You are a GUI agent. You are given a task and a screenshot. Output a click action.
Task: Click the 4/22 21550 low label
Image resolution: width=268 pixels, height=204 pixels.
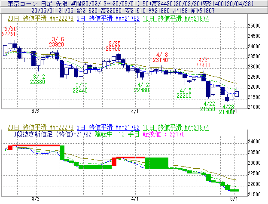[x=208, y=106]
